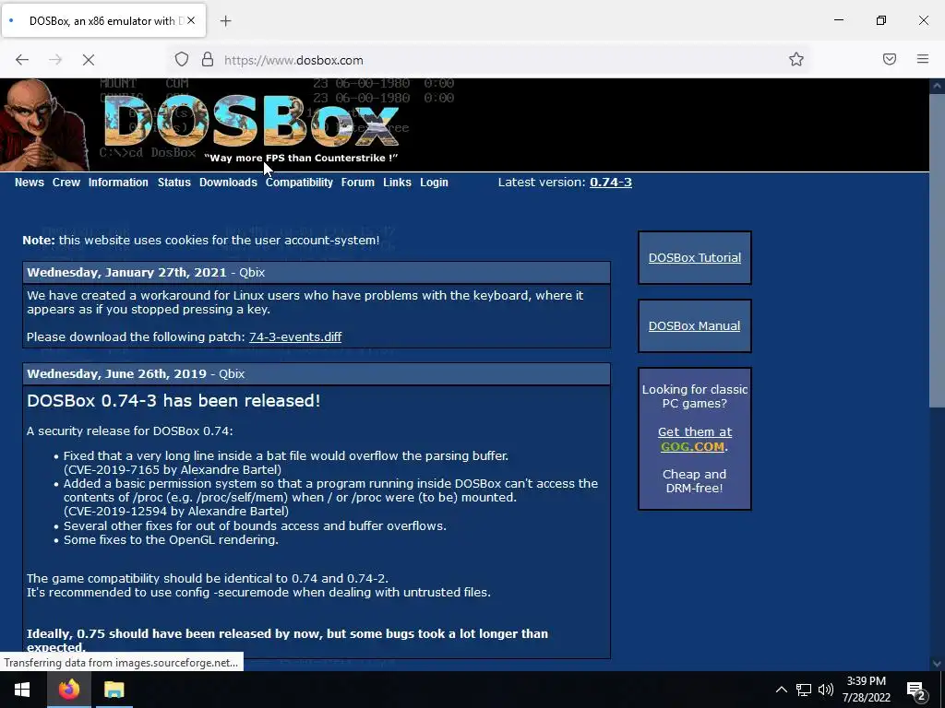
Task: Open the Status page
Action: click(174, 183)
